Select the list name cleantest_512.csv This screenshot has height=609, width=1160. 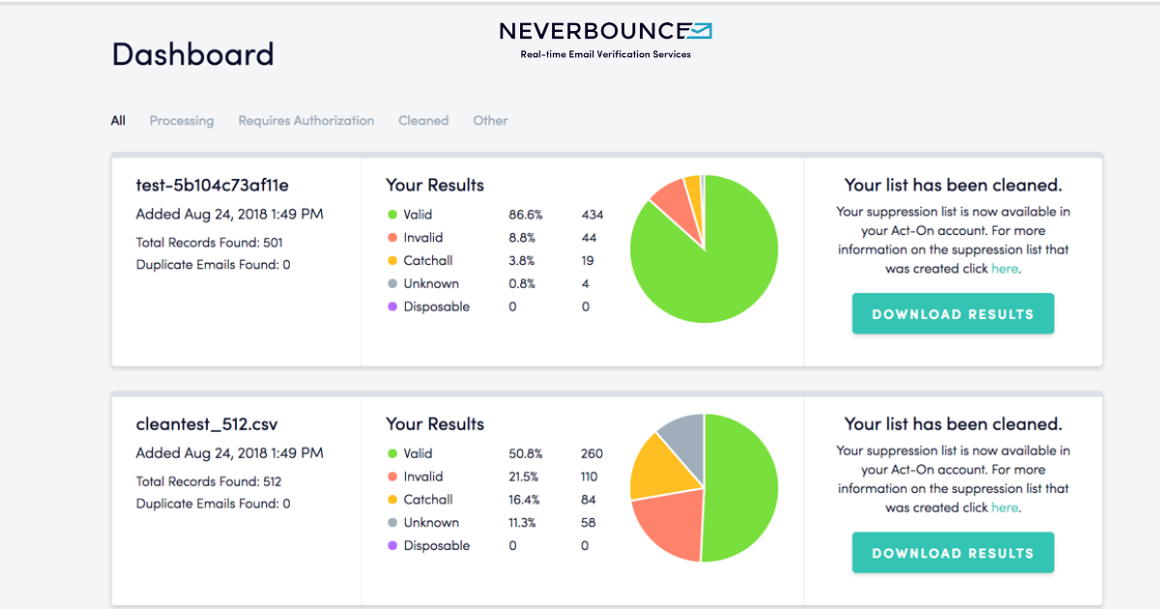click(207, 423)
